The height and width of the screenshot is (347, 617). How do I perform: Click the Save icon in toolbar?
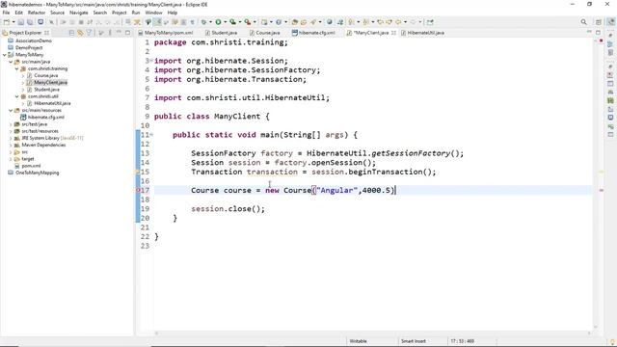[x=21, y=22]
